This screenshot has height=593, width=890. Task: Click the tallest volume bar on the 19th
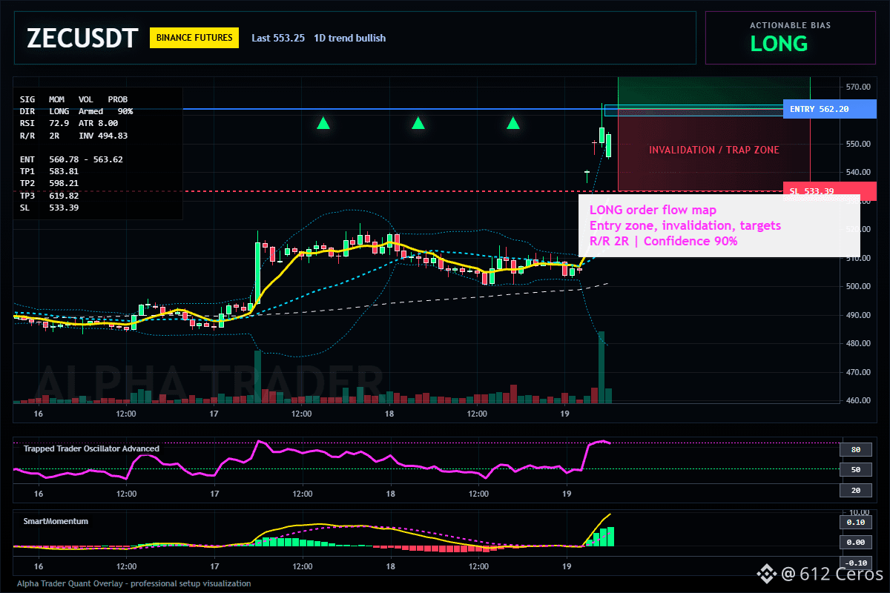point(601,367)
